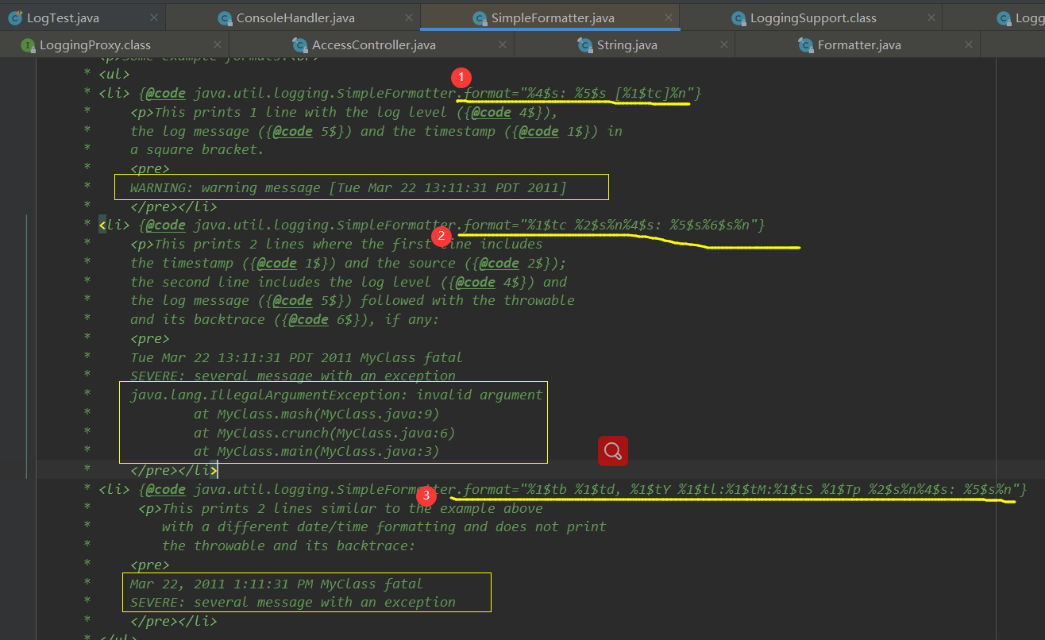Click the line 'at MyClass.crunch(MyClass.java:6)'
1045x640 pixels.
coord(324,433)
